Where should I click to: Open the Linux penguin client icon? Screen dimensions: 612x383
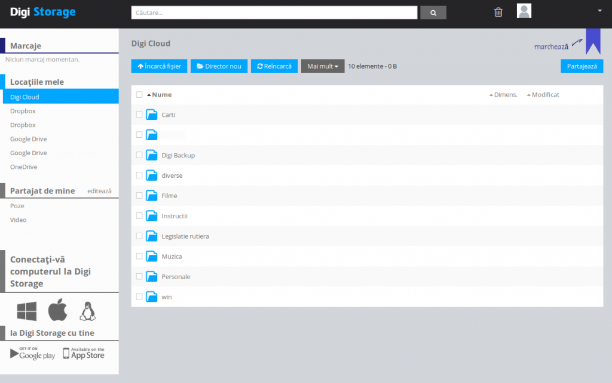click(x=88, y=311)
